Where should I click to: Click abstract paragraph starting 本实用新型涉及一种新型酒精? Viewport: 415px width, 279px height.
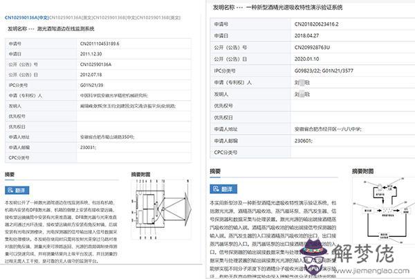click(x=273, y=240)
